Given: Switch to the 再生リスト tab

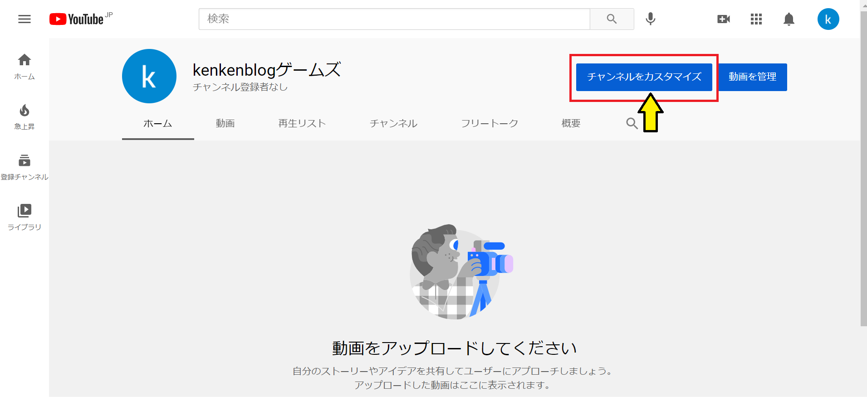Looking at the screenshot, I should (302, 123).
